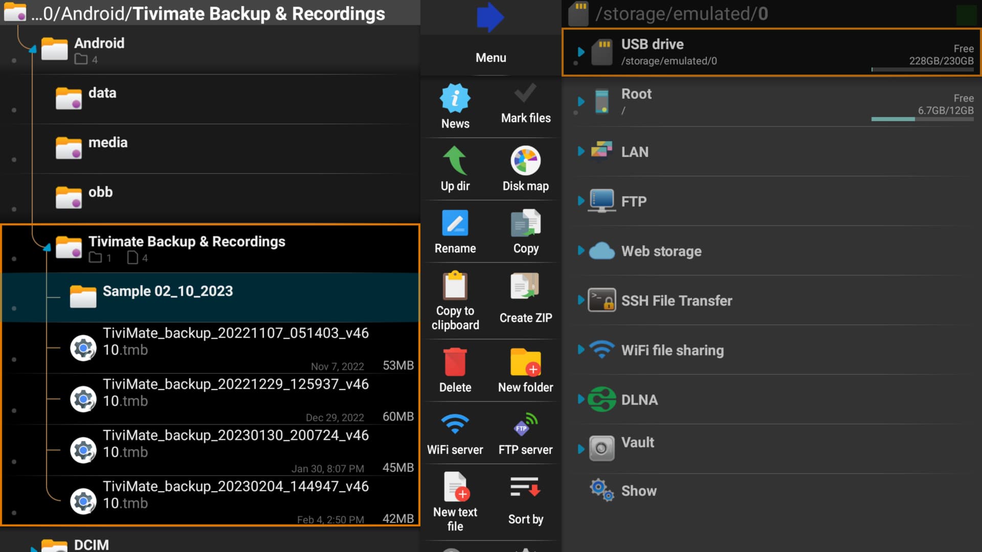Click the LAN network icon
Image resolution: width=982 pixels, height=552 pixels.
(x=601, y=151)
